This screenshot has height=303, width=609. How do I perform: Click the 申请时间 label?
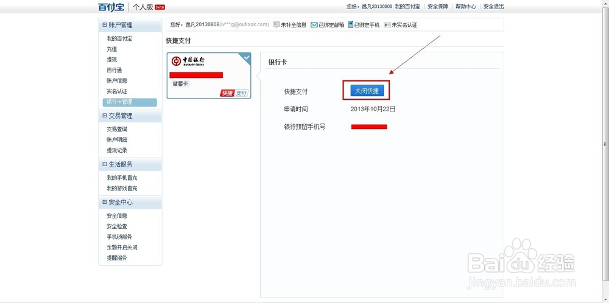[296, 109]
